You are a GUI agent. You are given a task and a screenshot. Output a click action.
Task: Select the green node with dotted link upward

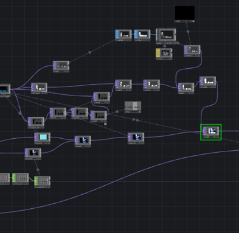[x=42, y=182]
